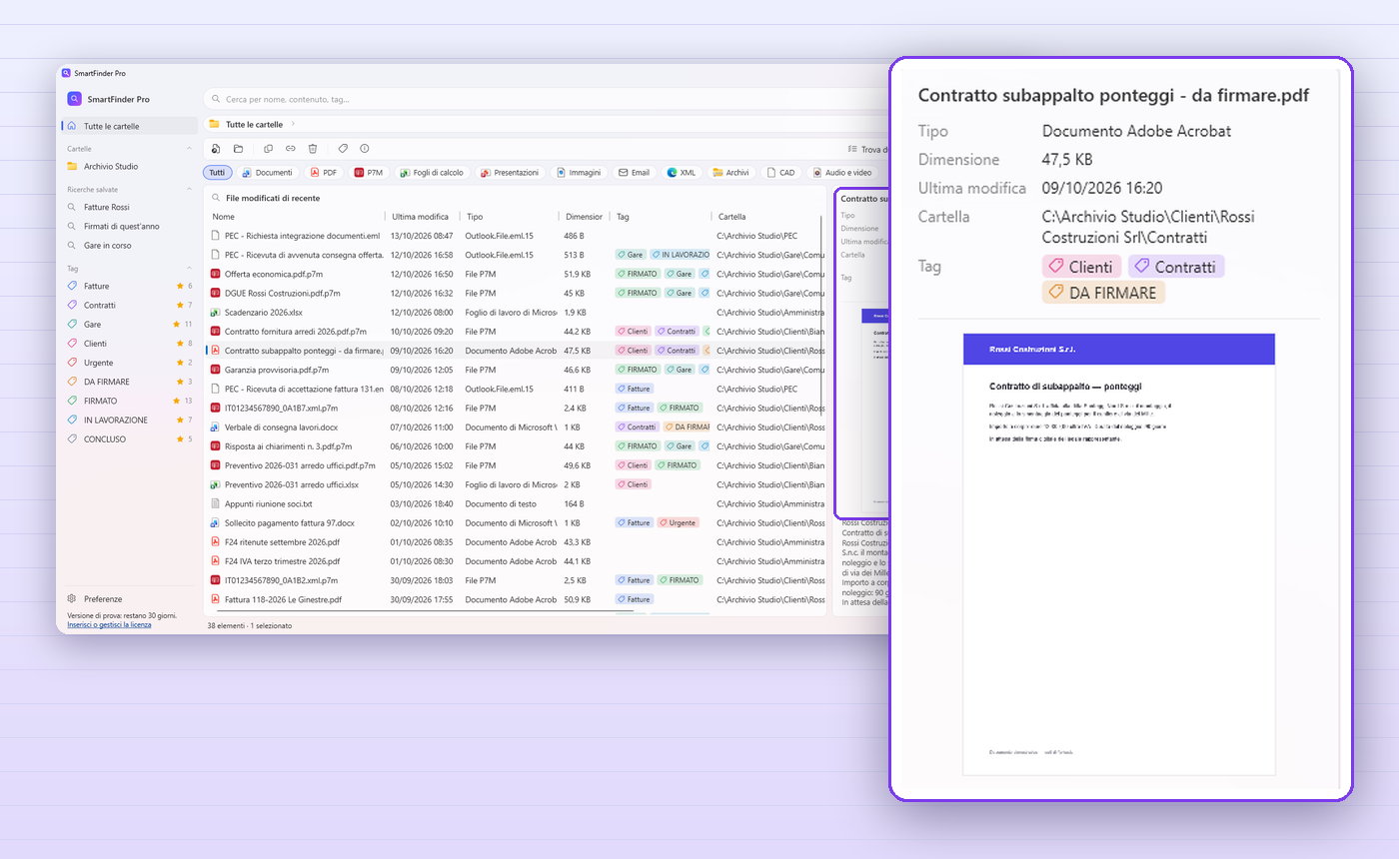The image size is (1399, 859).
Task: Sort by the Tipo column header
Action: [x=510, y=216]
